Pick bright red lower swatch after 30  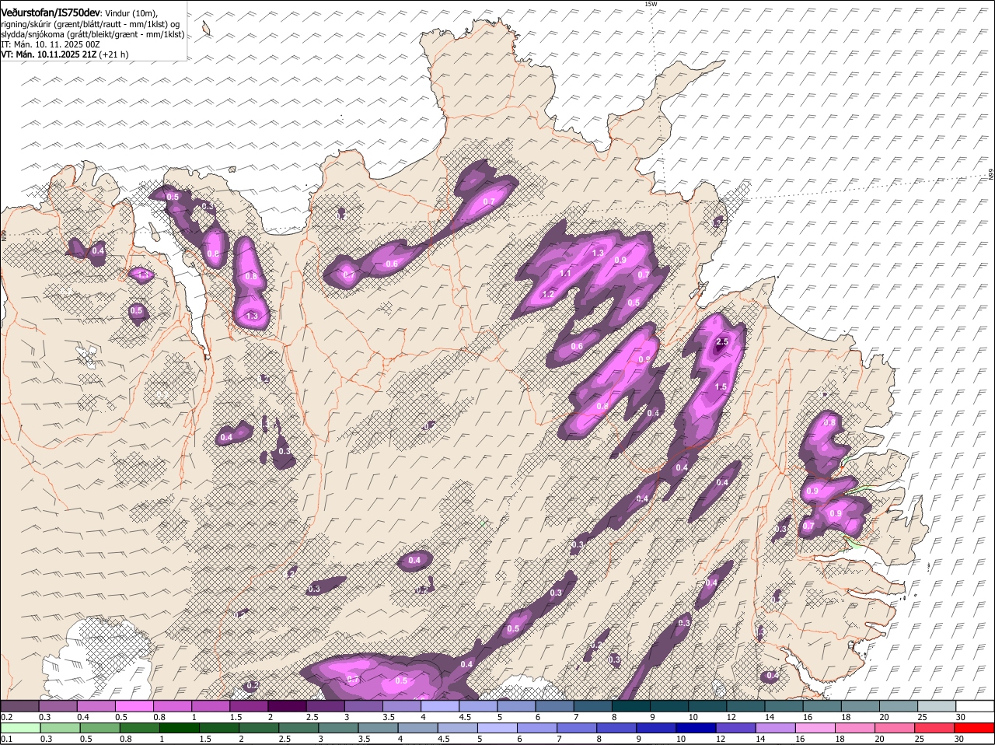(x=975, y=728)
